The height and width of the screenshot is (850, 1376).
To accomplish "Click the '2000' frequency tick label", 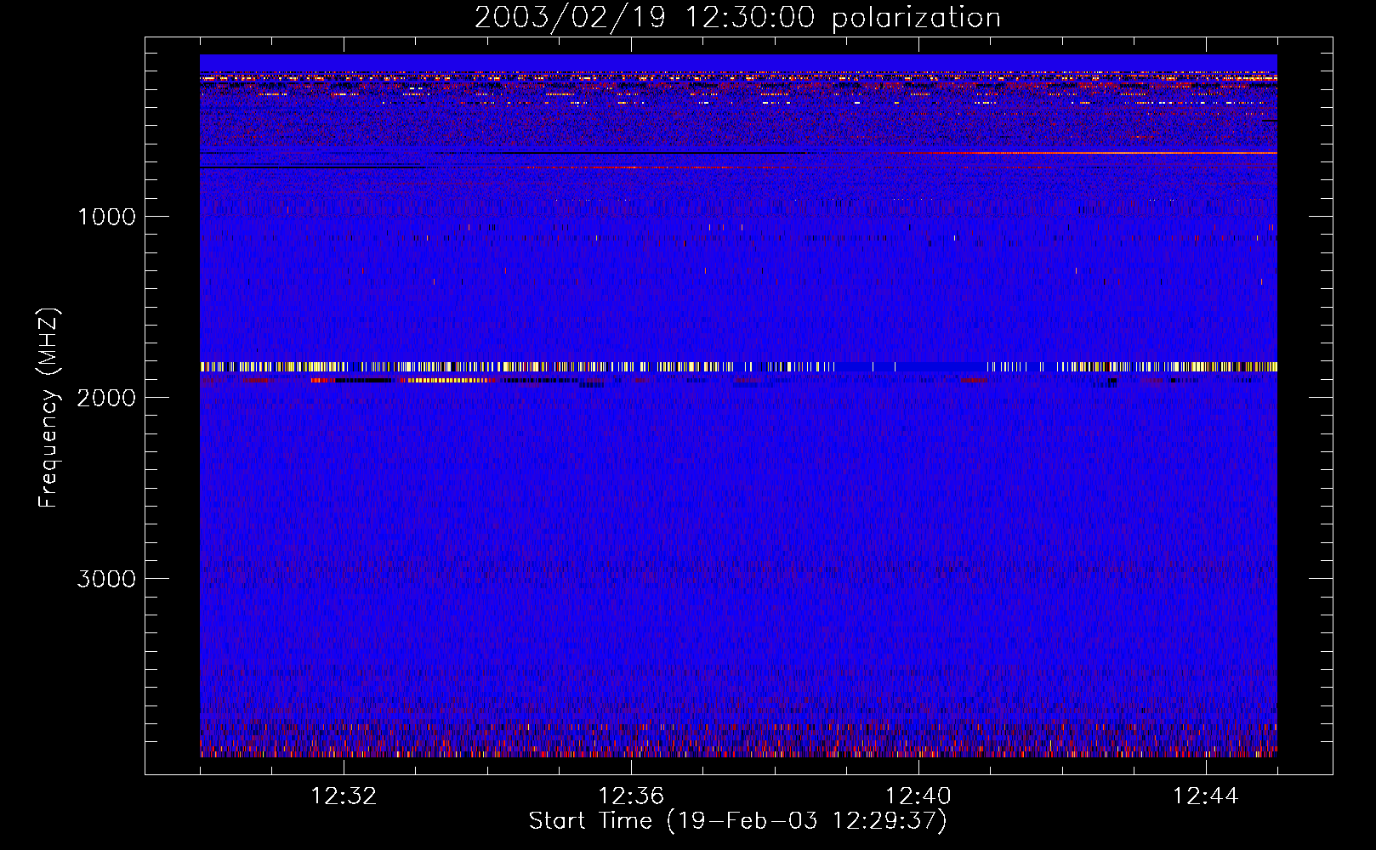I will click(106, 398).
